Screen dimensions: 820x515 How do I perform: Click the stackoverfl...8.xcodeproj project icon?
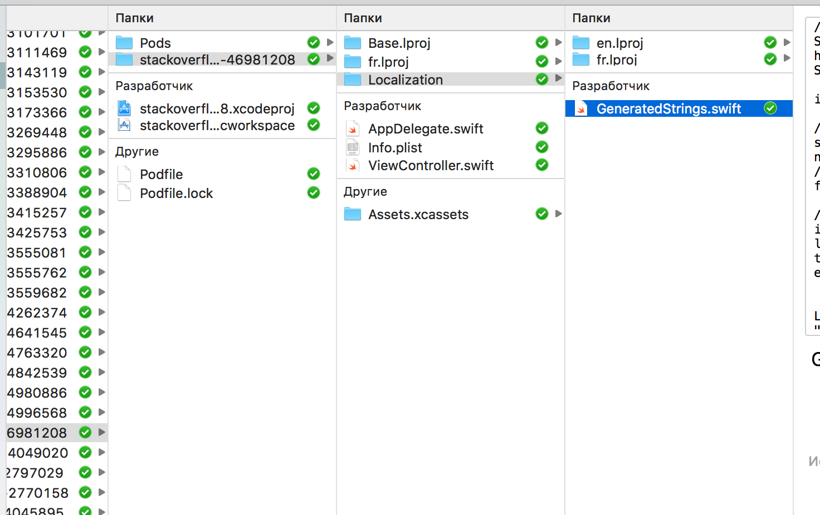coord(124,108)
